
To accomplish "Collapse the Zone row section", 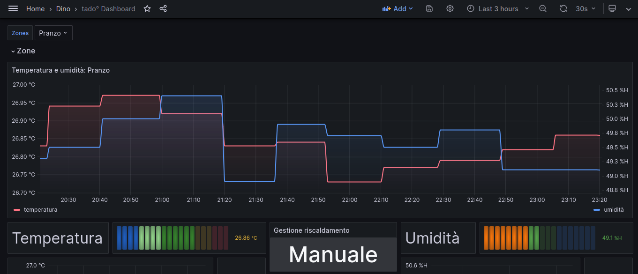I will point(23,51).
